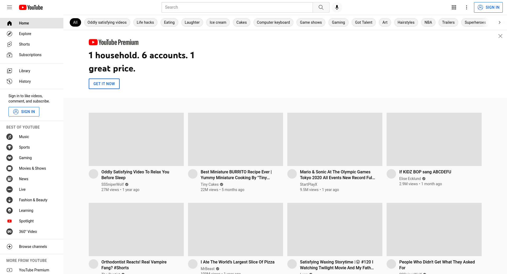Select the Superheroes chip

click(x=475, y=22)
